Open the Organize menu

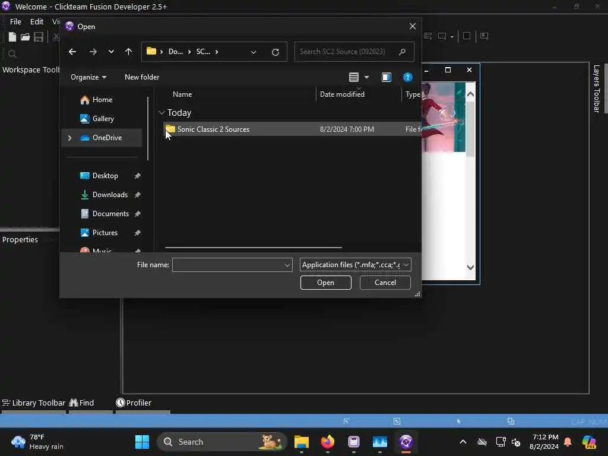pos(88,77)
